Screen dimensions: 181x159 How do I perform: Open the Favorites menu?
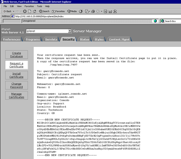pos(29,6)
